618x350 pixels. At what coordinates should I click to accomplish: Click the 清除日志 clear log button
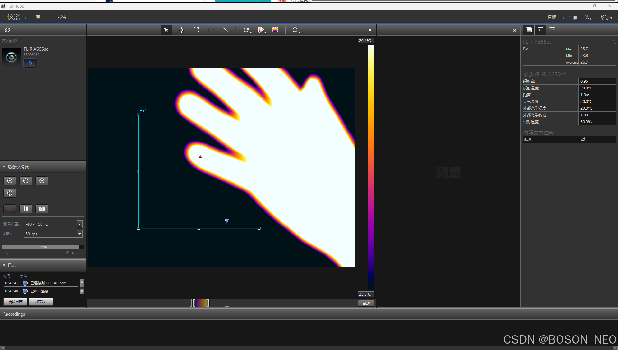point(15,302)
